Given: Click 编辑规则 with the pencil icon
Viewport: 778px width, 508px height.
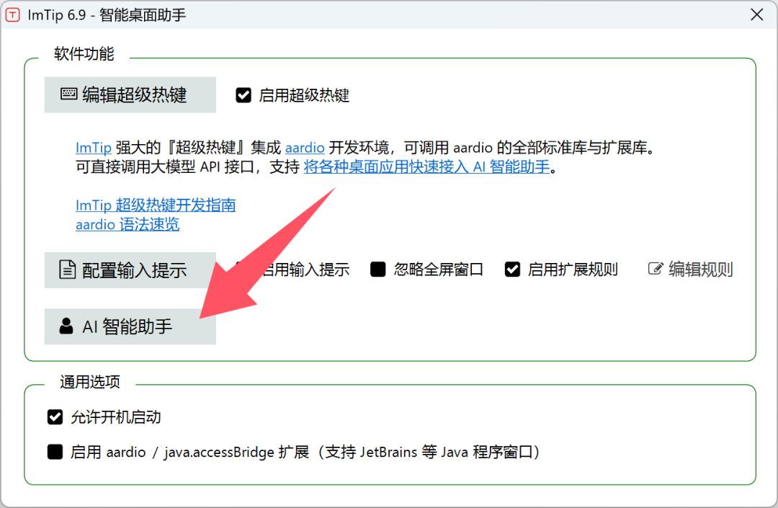Looking at the screenshot, I should pyautogui.click(x=691, y=269).
